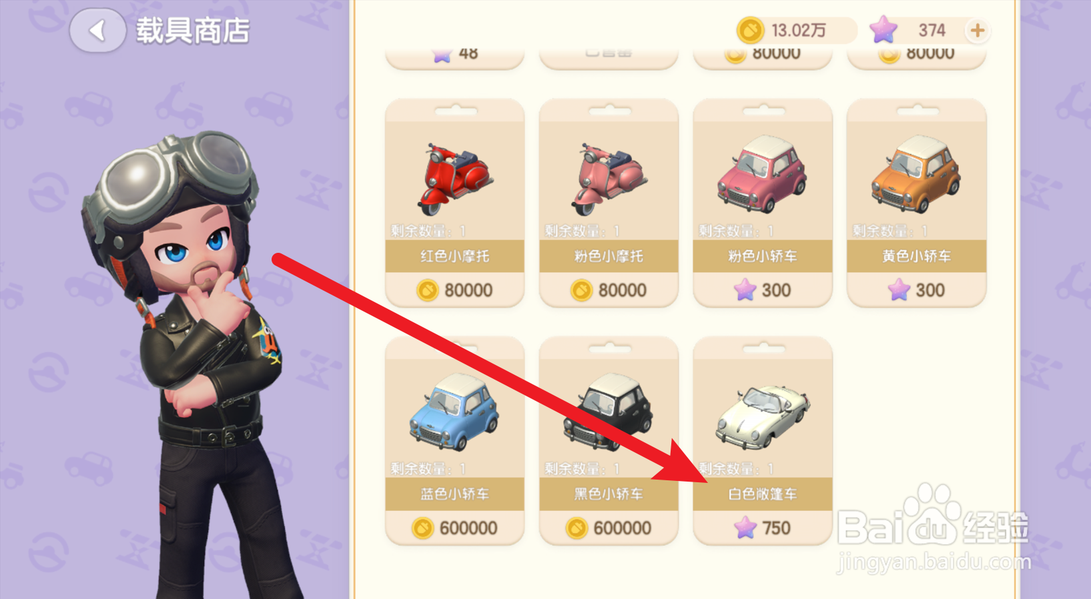
Task: Select the pink scooter image
Action: click(x=609, y=177)
